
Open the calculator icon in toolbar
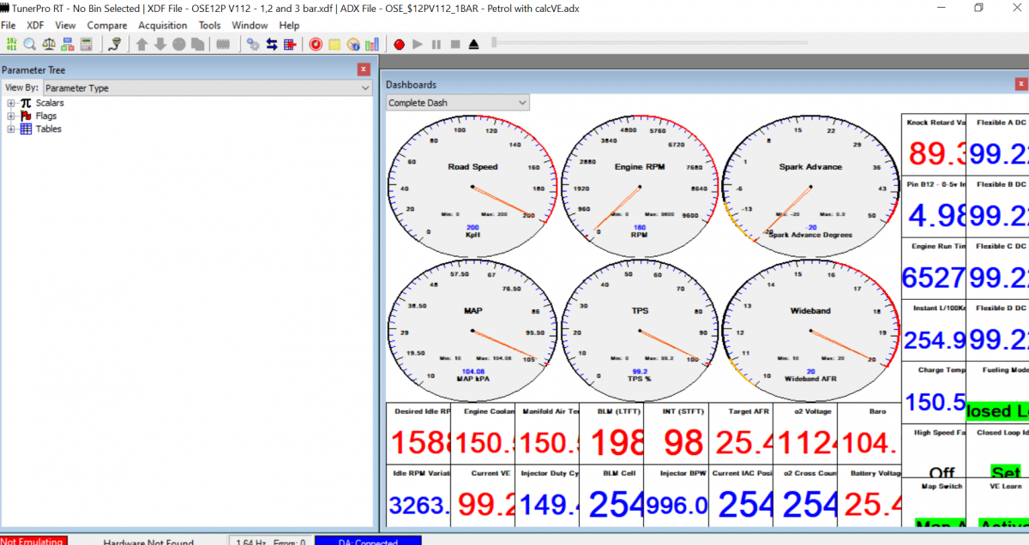[87, 44]
